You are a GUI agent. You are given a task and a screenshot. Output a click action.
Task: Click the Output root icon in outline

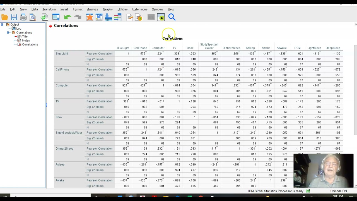8,25
